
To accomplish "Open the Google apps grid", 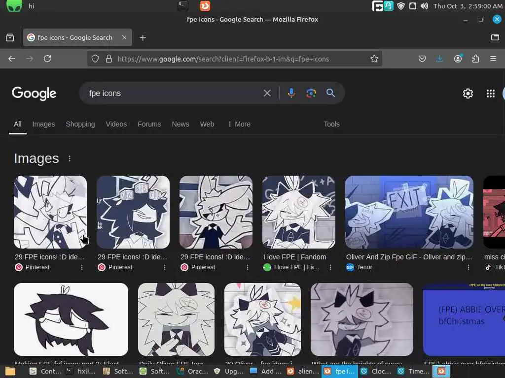I will tap(491, 94).
